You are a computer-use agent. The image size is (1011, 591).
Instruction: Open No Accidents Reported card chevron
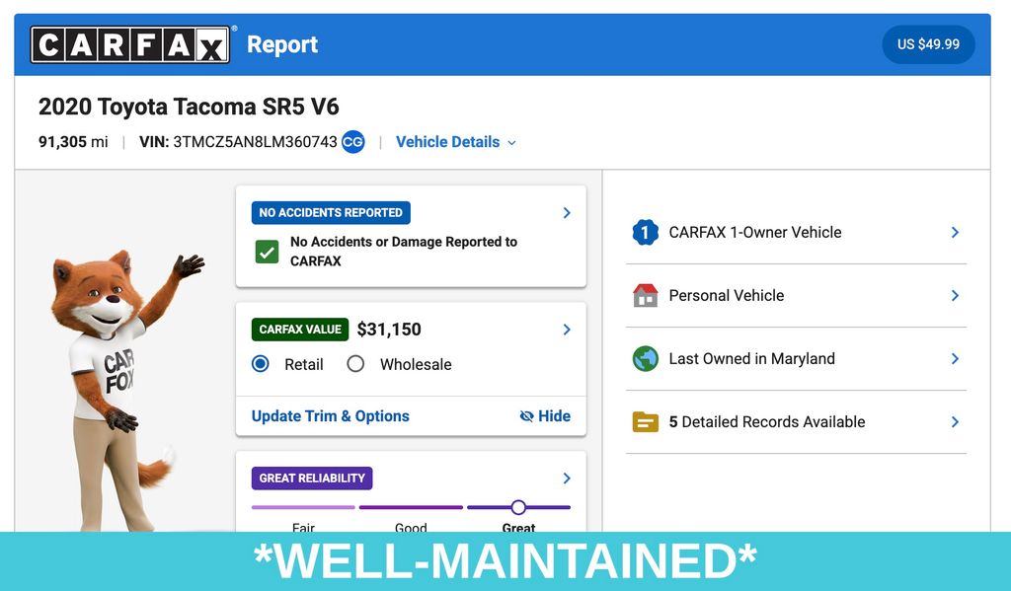[x=567, y=213]
